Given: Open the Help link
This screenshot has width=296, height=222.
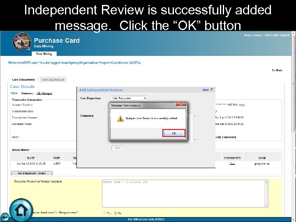Looking at the screenshot, I should tap(247, 35).
